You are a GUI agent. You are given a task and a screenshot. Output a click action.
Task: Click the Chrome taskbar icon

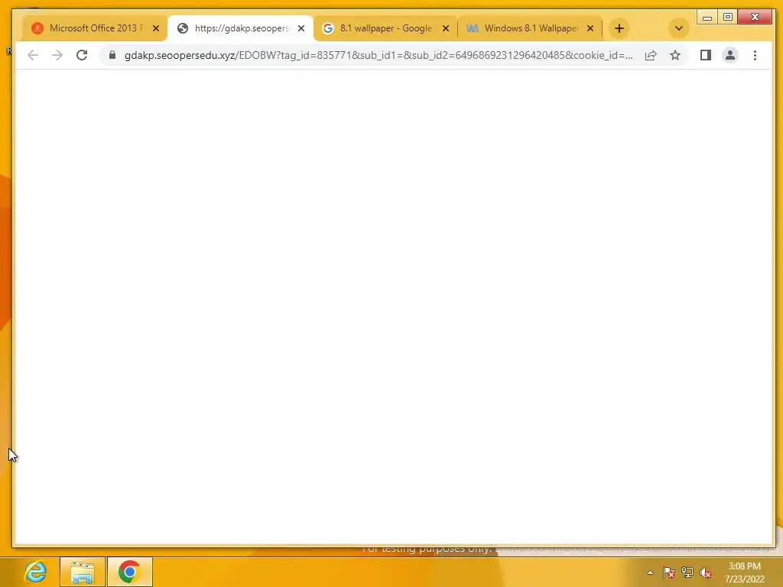(129, 572)
